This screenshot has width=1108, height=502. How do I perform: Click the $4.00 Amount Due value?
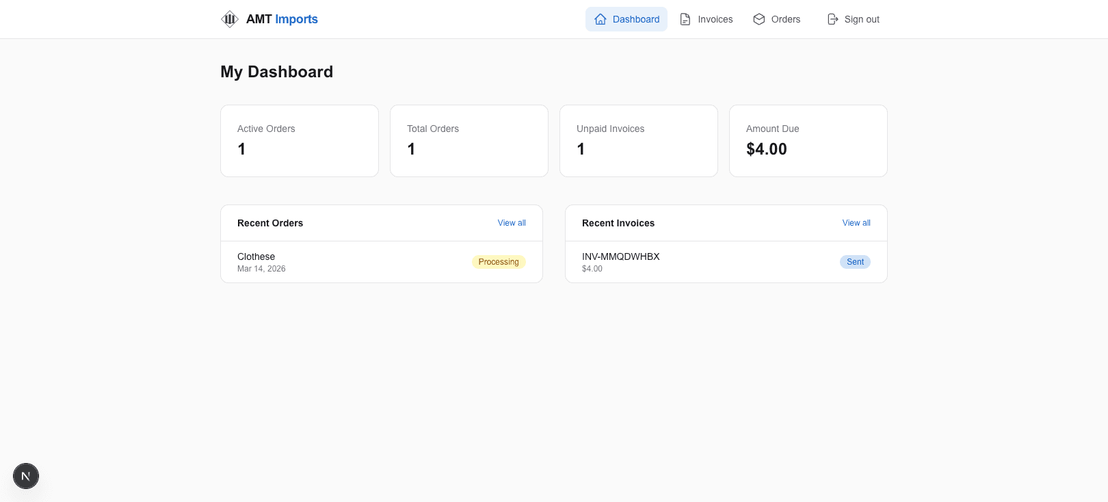click(x=767, y=149)
